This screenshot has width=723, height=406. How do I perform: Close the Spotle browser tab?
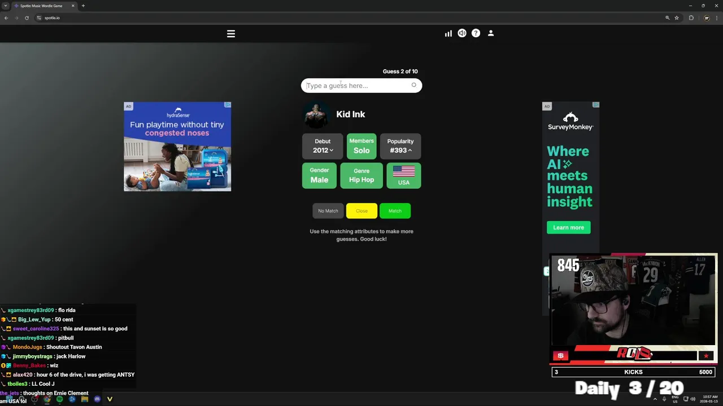point(72,6)
